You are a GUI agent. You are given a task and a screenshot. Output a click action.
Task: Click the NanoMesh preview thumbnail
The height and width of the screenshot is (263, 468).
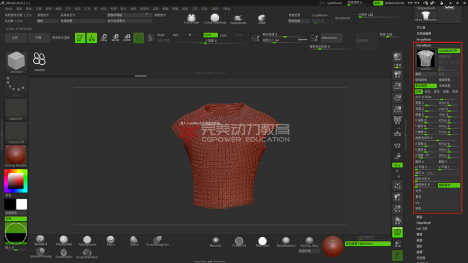click(x=425, y=59)
